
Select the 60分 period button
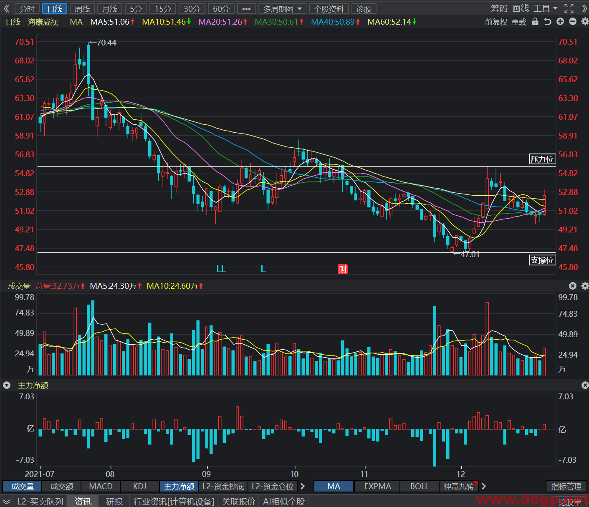pyautogui.click(x=221, y=9)
